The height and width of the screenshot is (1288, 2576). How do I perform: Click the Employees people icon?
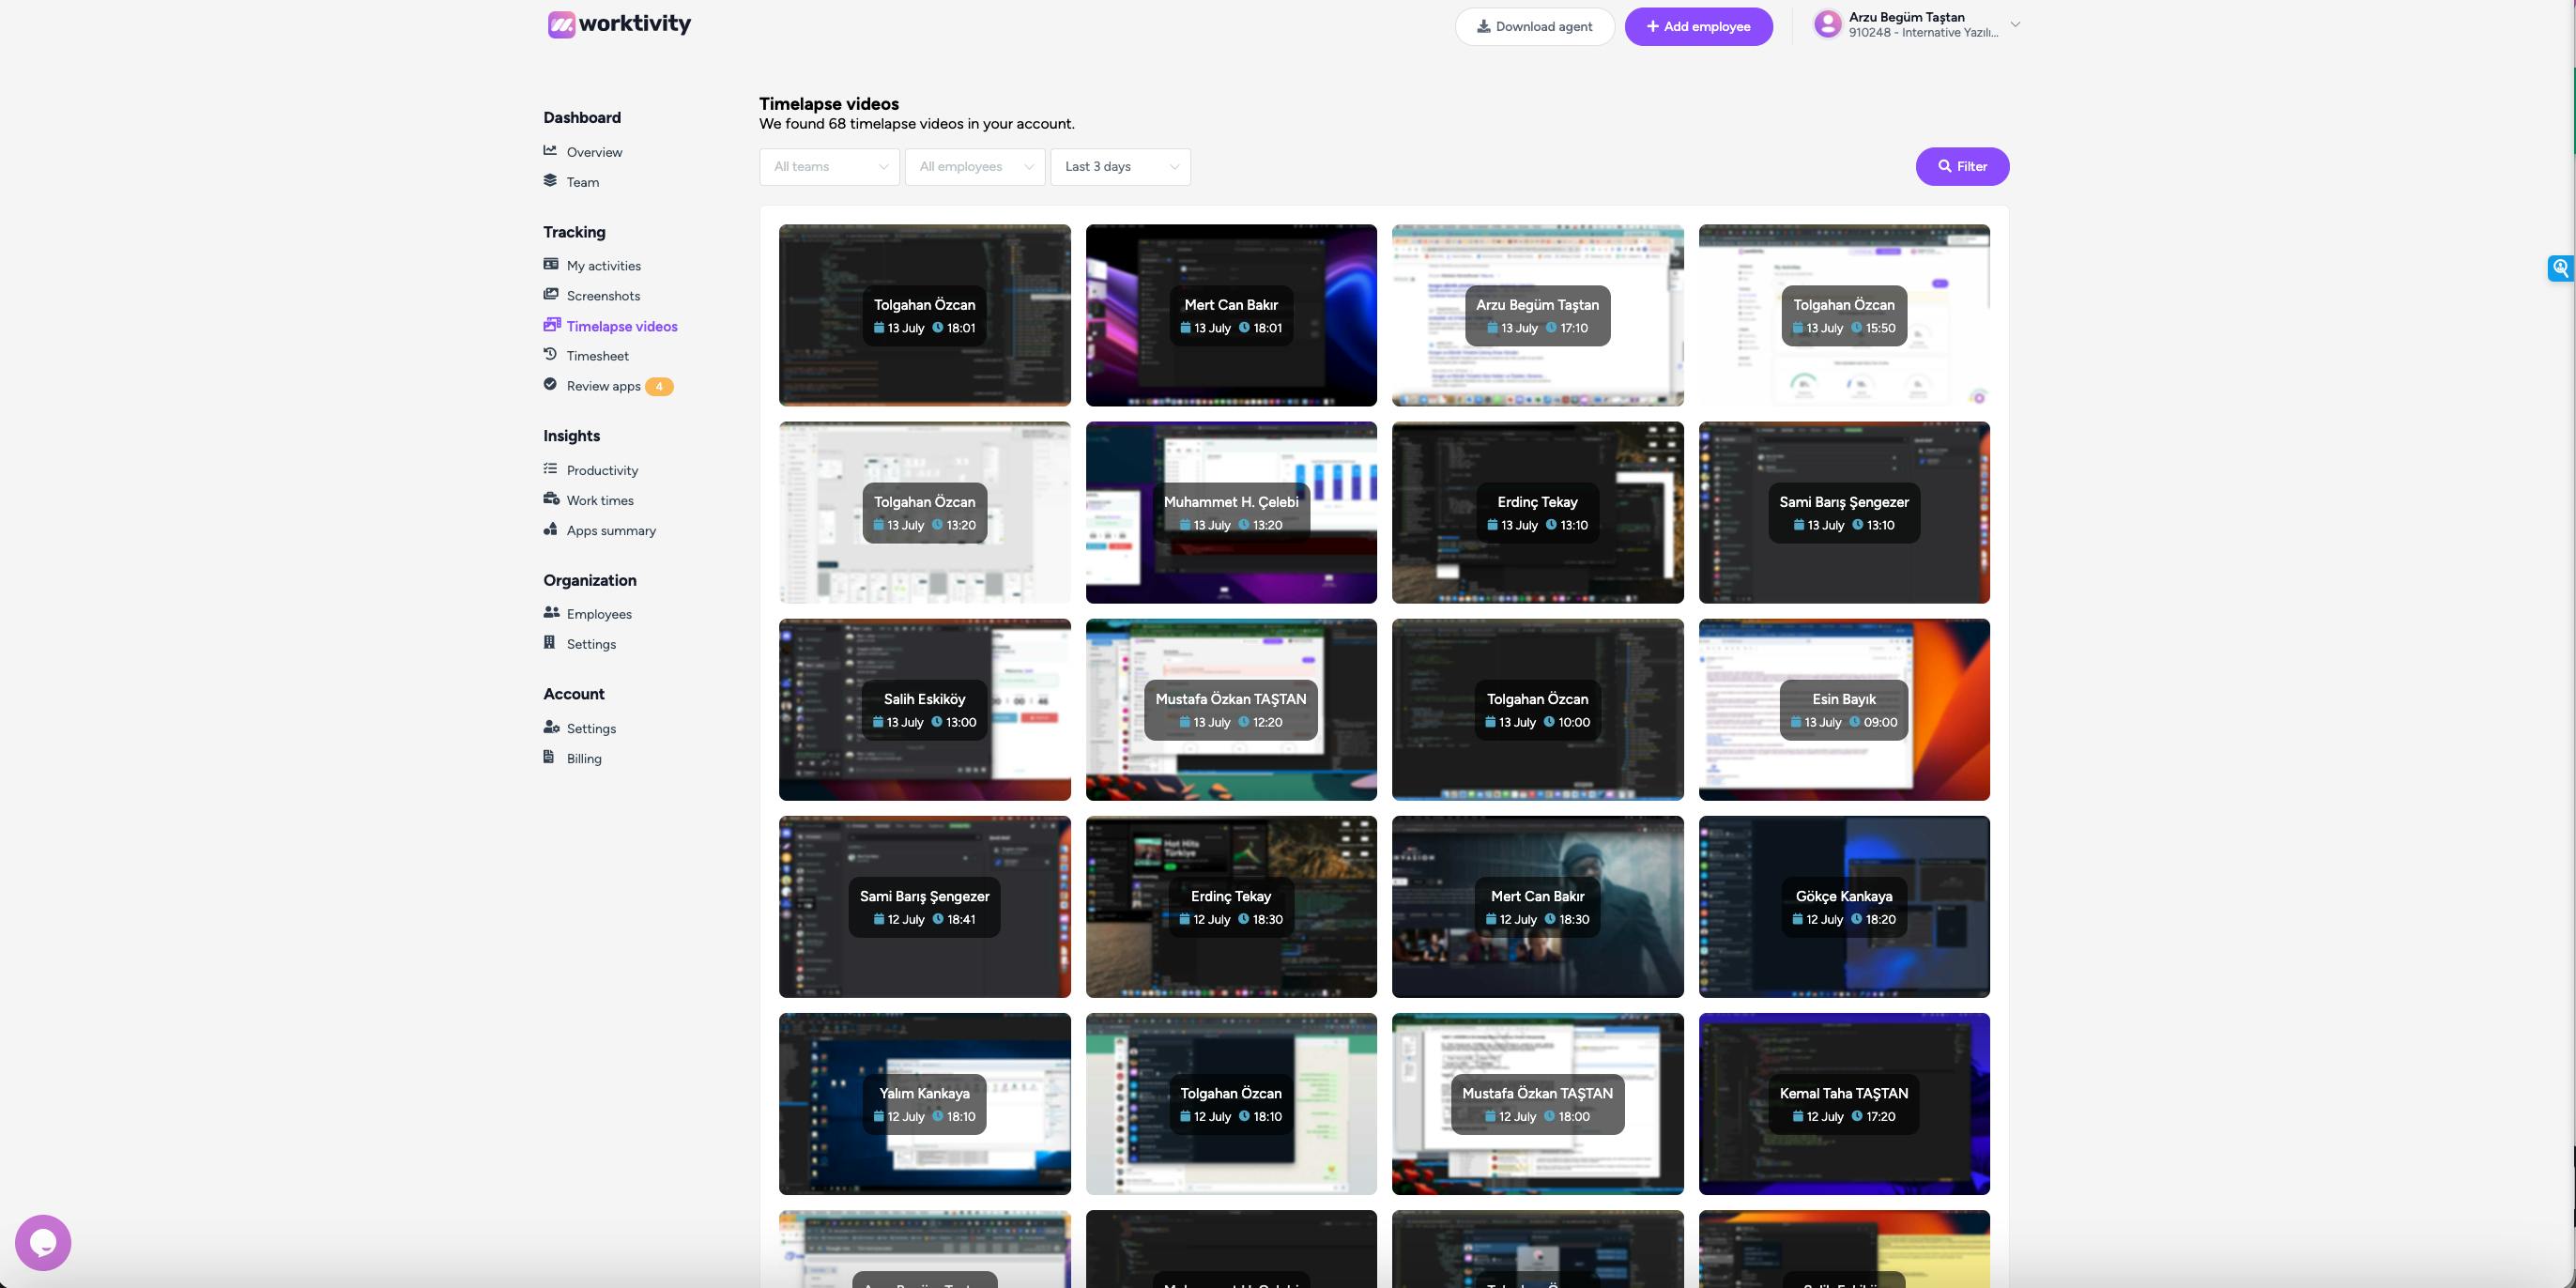pos(551,613)
